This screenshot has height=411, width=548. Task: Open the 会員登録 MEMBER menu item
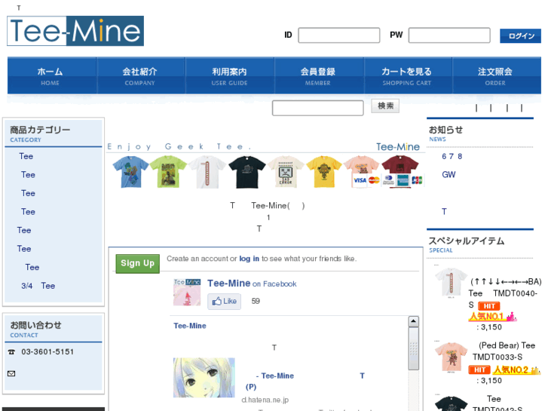coord(318,76)
